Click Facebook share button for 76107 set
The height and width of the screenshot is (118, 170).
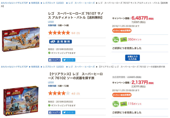(54, 60)
